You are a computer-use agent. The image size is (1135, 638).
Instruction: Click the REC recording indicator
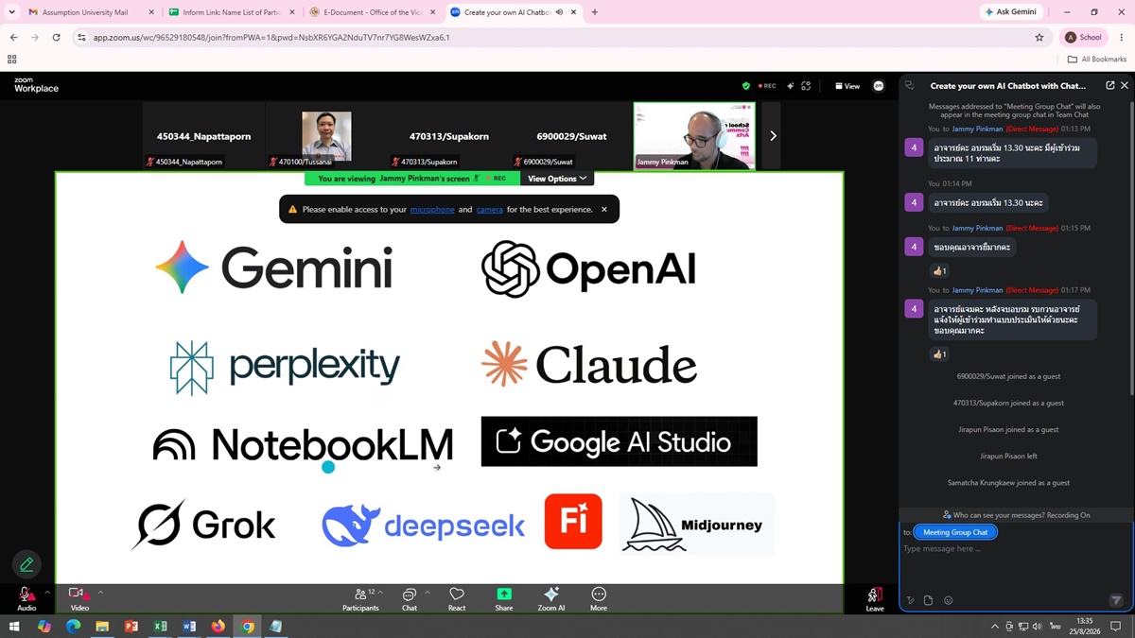click(767, 86)
